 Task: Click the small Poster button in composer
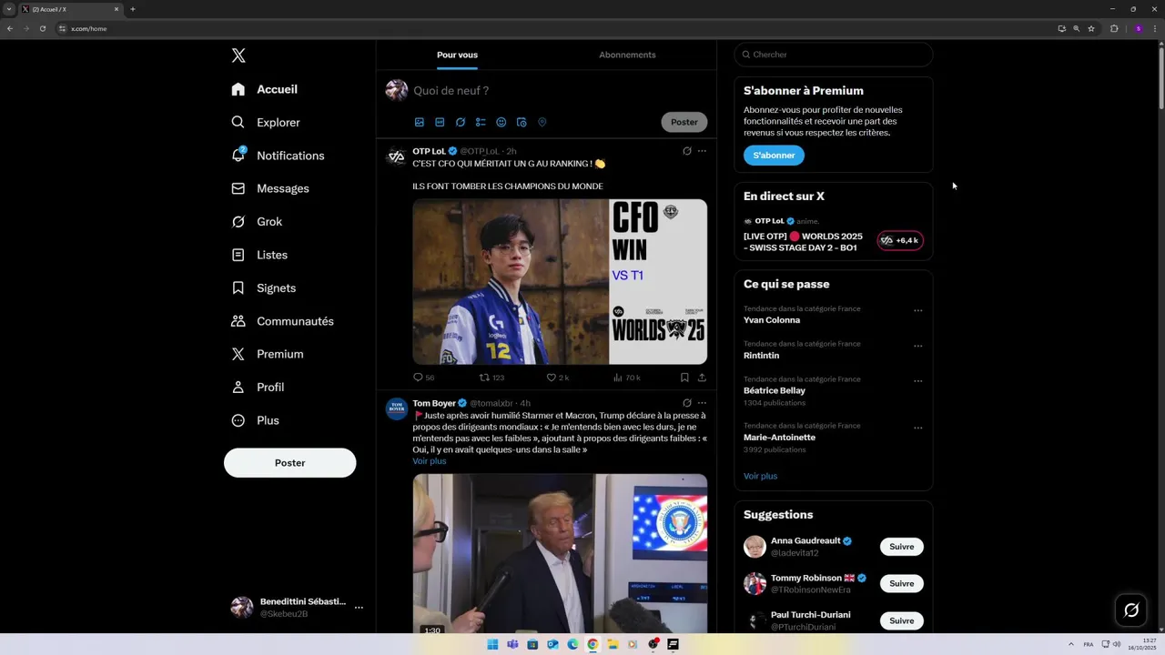684,122
